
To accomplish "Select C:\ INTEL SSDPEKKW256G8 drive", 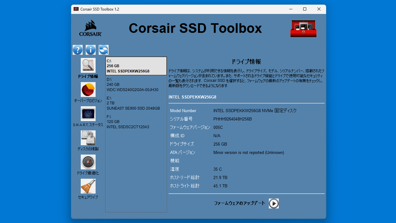I will coord(136,66).
